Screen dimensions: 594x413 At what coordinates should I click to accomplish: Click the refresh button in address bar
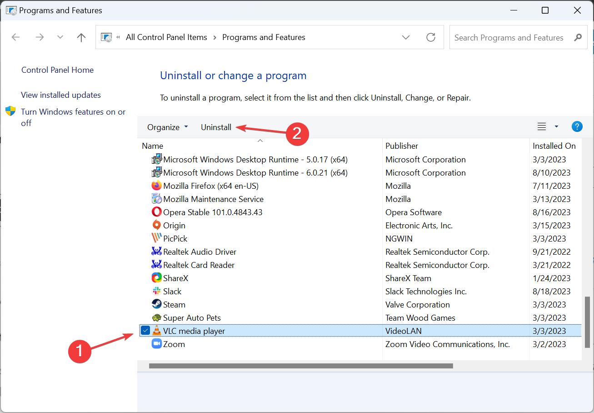point(431,37)
